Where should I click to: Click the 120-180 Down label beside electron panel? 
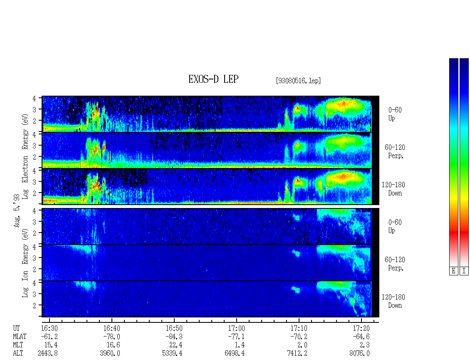393,189
